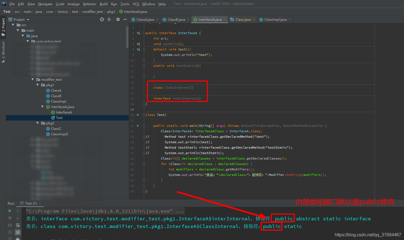The height and width of the screenshot is (240, 404).
Task: Select ClassImpl in pkg1
Action: click(x=56, y=101)
